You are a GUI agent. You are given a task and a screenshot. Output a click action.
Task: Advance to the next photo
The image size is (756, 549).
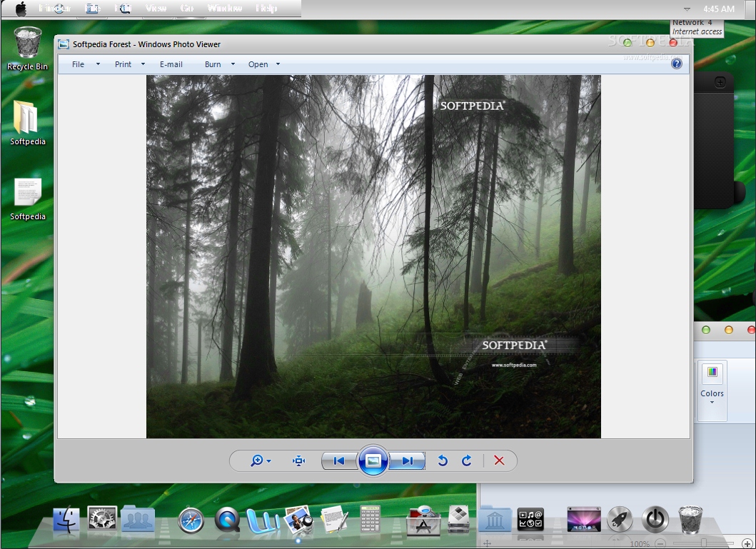(407, 460)
